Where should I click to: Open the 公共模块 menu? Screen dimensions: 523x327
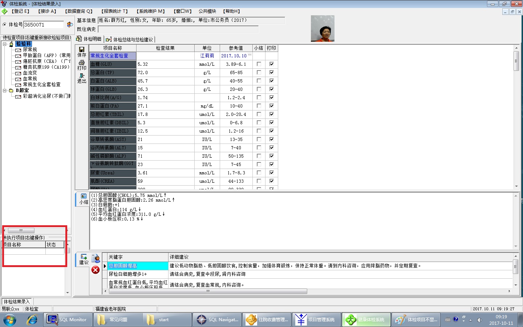[207, 11]
